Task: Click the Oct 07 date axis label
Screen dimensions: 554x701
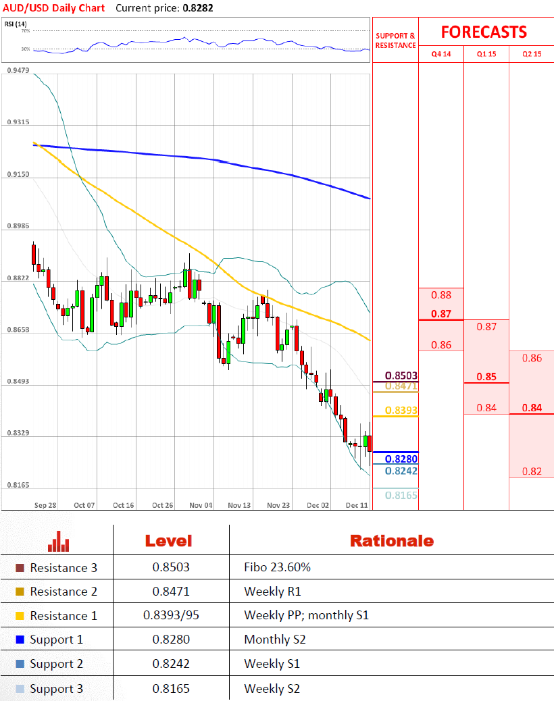Action: [x=84, y=505]
